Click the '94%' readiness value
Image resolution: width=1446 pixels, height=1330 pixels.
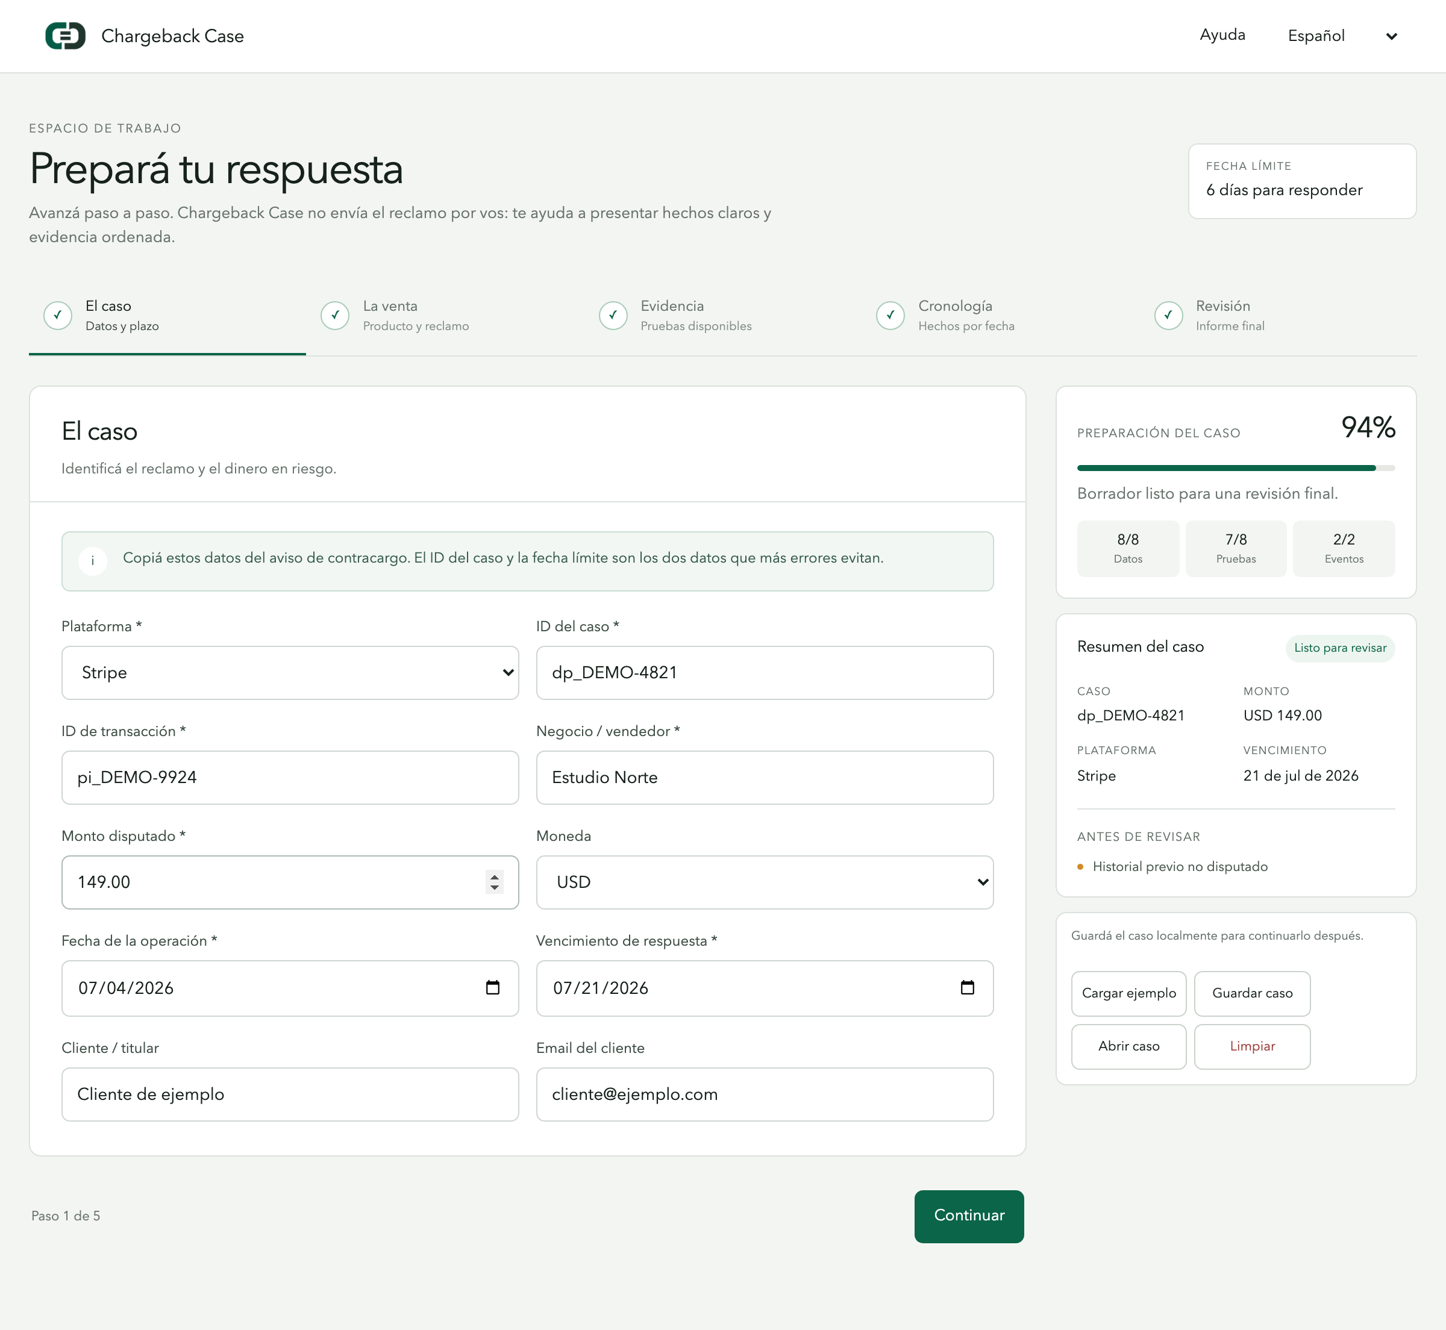pyautogui.click(x=1368, y=428)
